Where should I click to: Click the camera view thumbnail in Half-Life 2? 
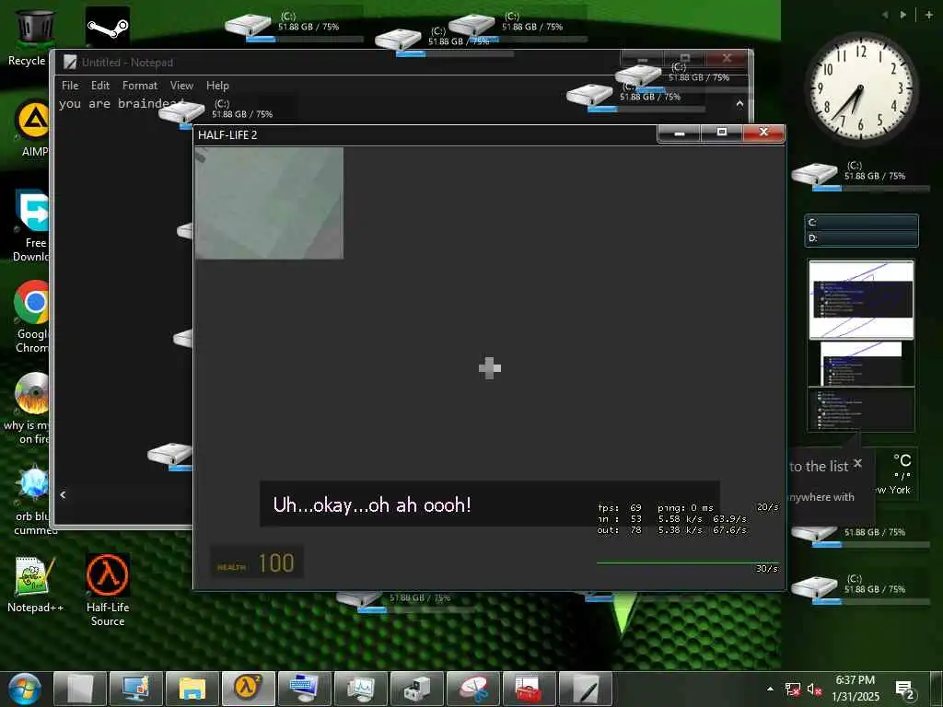269,203
